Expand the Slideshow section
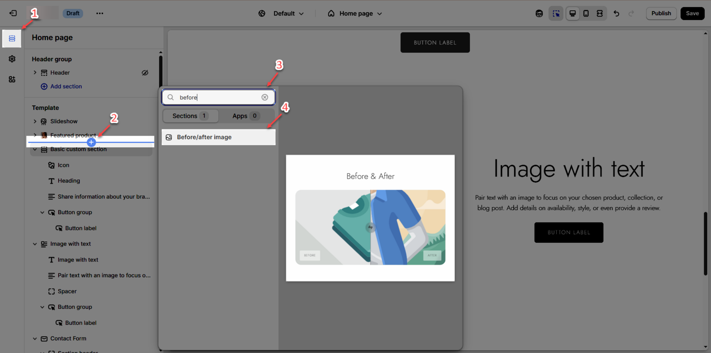The height and width of the screenshot is (353, 711). click(35, 121)
